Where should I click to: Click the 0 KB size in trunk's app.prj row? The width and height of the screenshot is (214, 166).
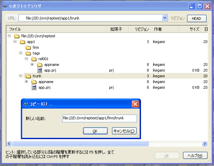196,87
